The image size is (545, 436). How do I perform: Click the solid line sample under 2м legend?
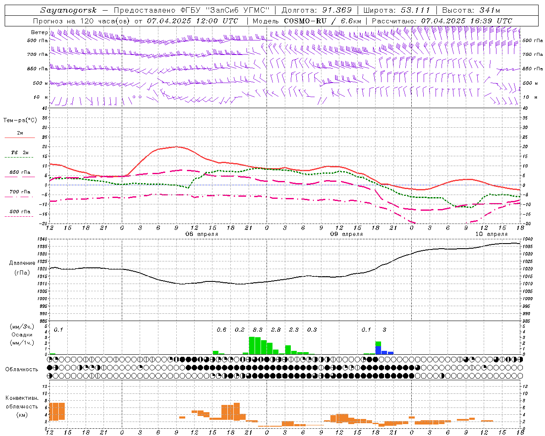pyautogui.click(x=20, y=138)
